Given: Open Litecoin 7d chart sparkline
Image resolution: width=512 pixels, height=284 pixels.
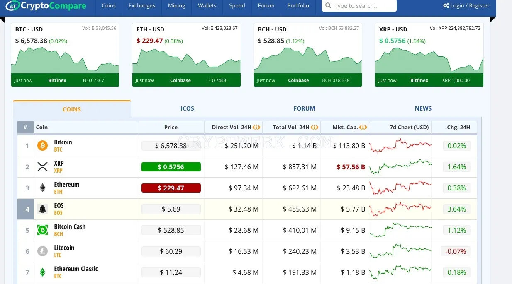Looking at the screenshot, I should [x=400, y=251].
